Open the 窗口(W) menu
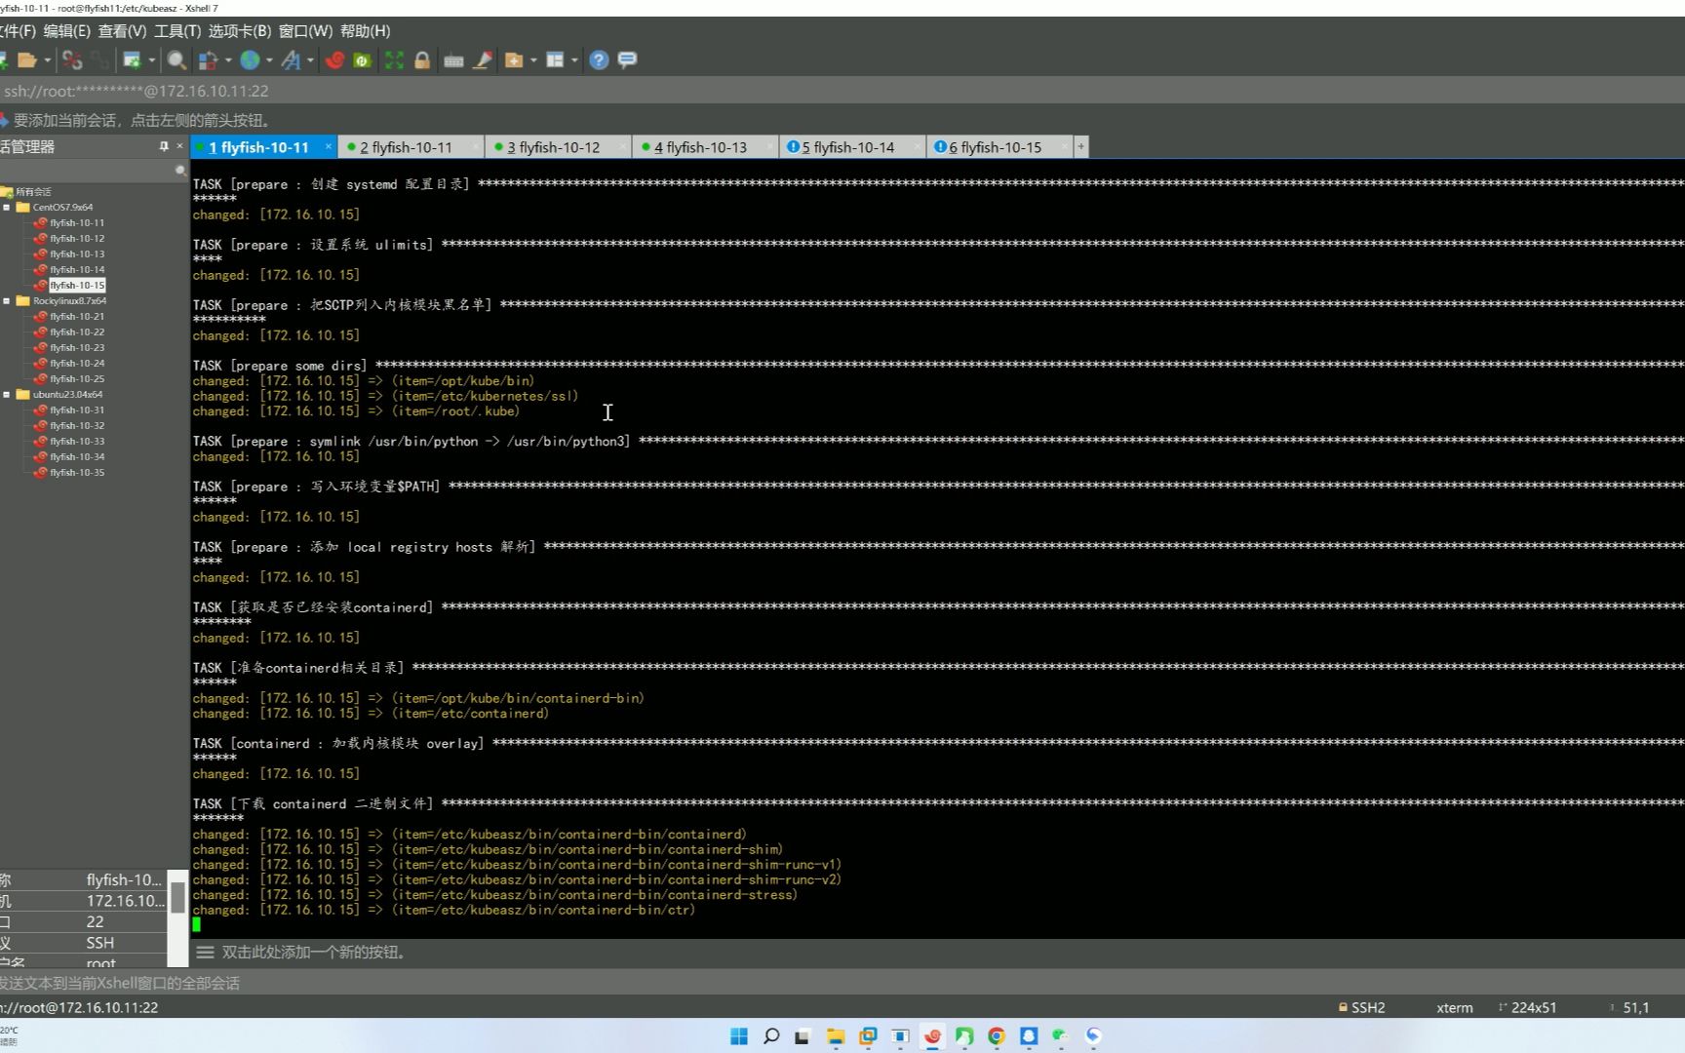This screenshot has width=1685, height=1053. pyautogui.click(x=305, y=31)
